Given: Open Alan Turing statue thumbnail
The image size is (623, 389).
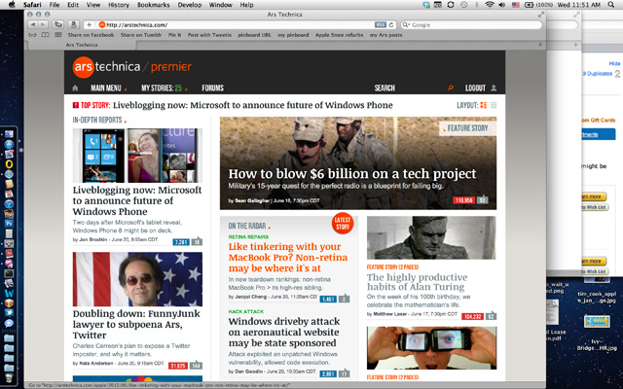Looking at the screenshot, I should (431, 237).
